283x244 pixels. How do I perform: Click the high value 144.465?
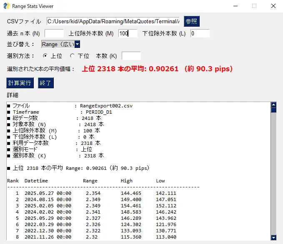[x=131, y=193]
